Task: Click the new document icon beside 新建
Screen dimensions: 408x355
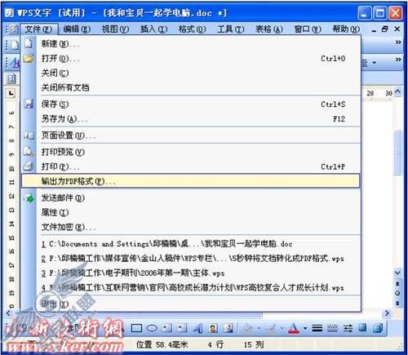Action: [x=29, y=43]
